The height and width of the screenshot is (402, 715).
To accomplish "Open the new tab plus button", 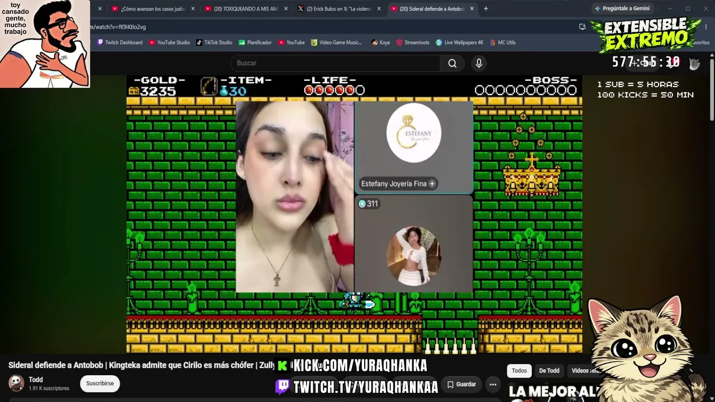I will pyautogui.click(x=486, y=8).
